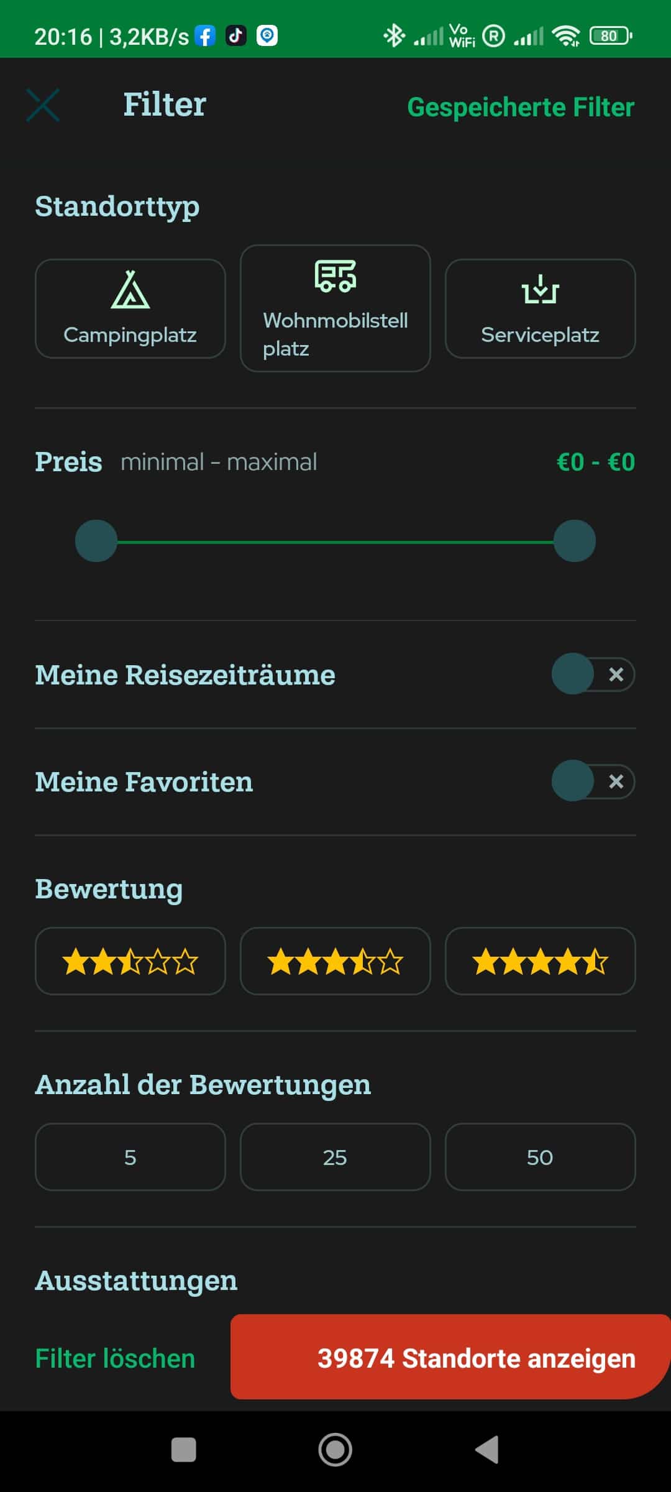Select the 3.5 star rating filter
This screenshot has width=671, height=1492.
point(335,961)
